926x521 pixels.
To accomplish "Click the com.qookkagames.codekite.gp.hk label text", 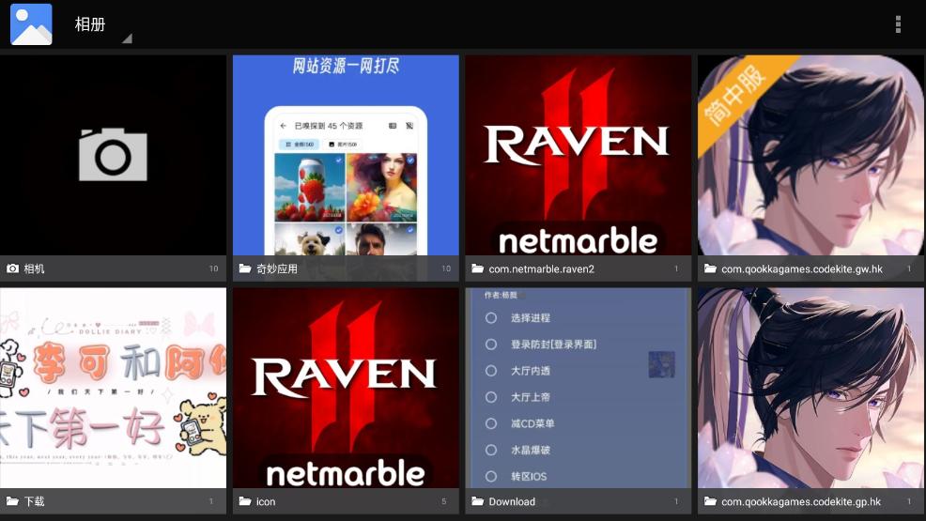I will point(801,501).
